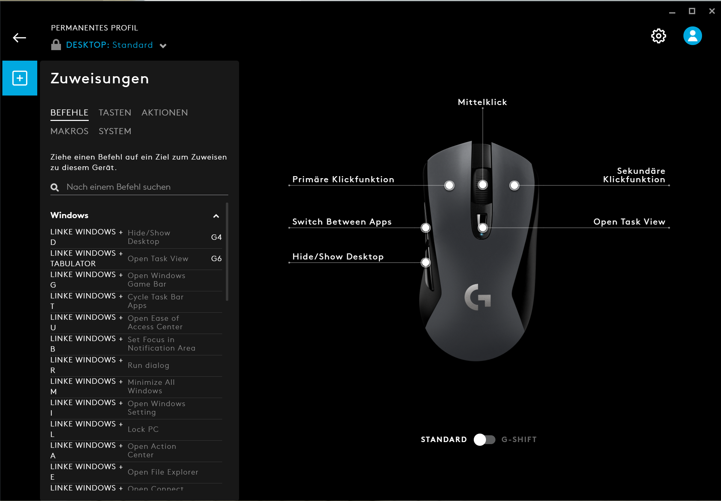Select the Open Ease of Access Center command
This screenshot has height=501, width=721.
(x=136, y=323)
